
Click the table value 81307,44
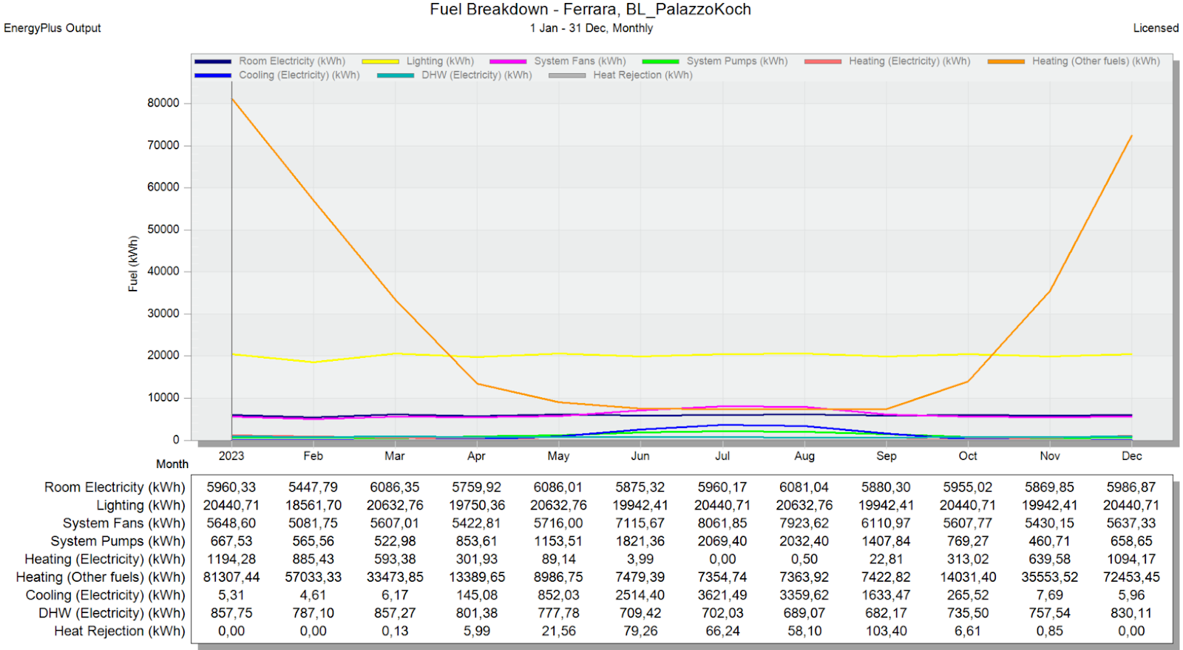click(231, 577)
